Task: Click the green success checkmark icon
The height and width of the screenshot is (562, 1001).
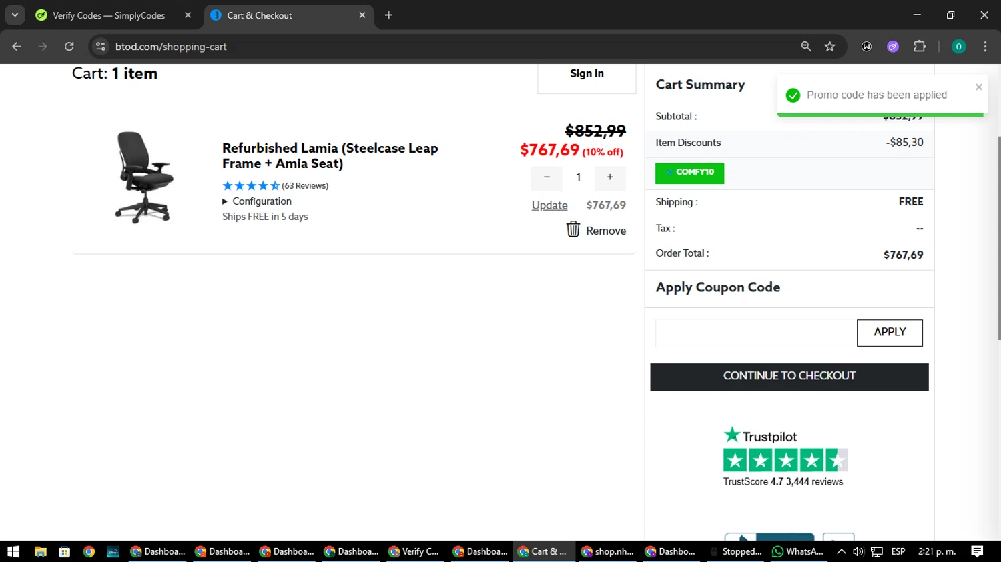Action: click(x=793, y=95)
